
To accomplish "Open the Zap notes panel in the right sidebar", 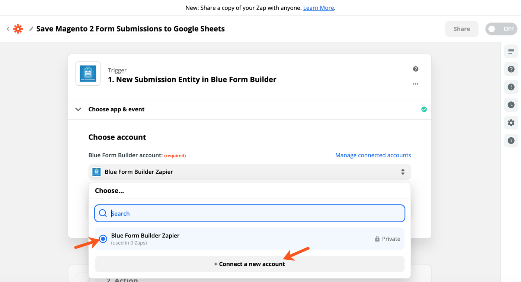I will tap(511, 51).
